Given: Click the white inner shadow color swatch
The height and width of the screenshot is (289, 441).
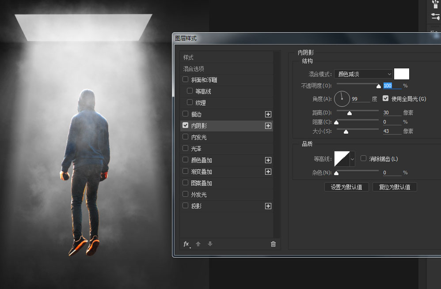Looking at the screenshot, I should (x=402, y=74).
